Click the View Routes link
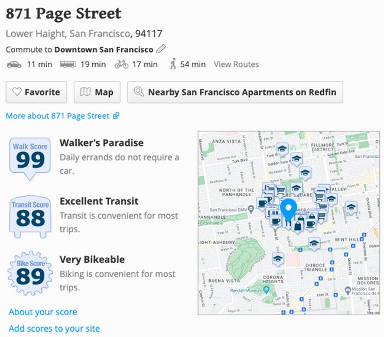384x337 pixels. 236,64
